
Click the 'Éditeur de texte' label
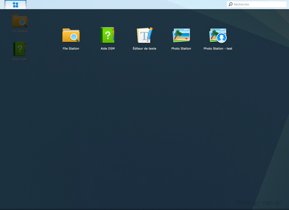[144, 48]
